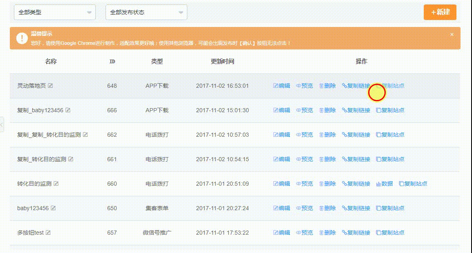
Task: Click the 更新时间 column header
Action: [x=223, y=62]
